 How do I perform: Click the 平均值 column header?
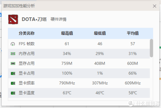tap(133, 33)
